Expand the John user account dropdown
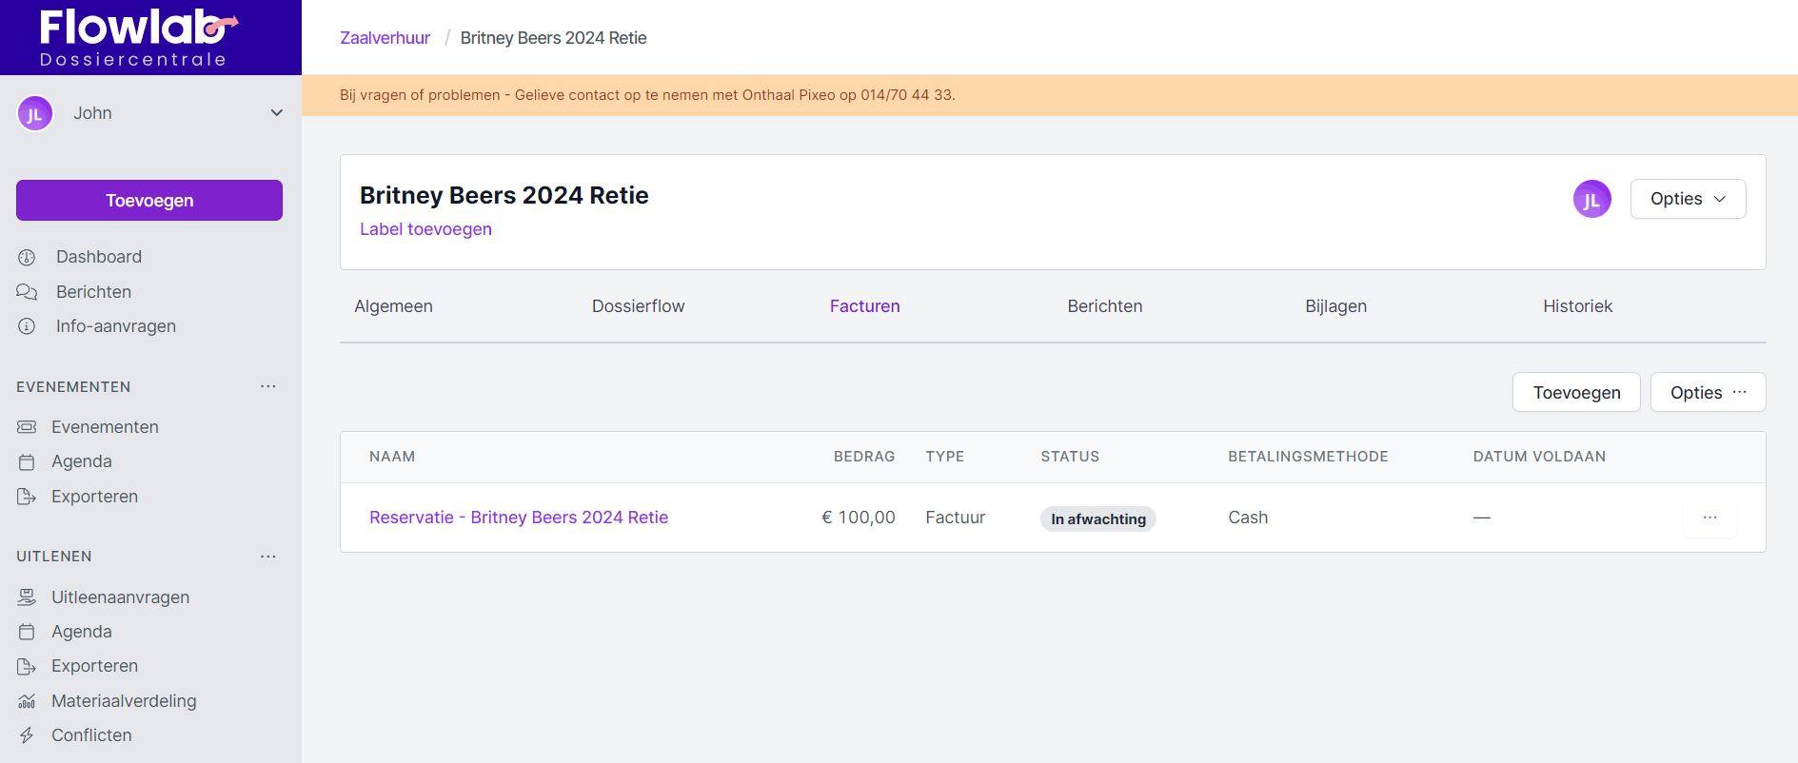Viewport: 1798px width, 763px height. point(276,113)
